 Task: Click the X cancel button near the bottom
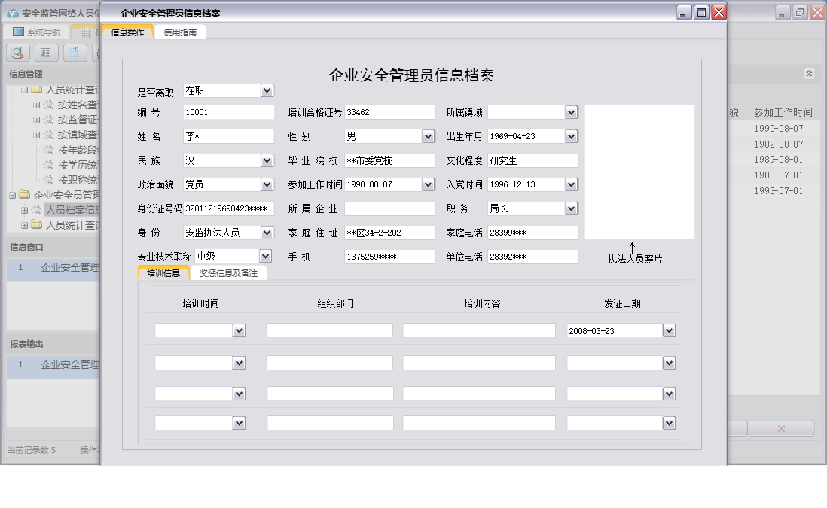click(781, 427)
